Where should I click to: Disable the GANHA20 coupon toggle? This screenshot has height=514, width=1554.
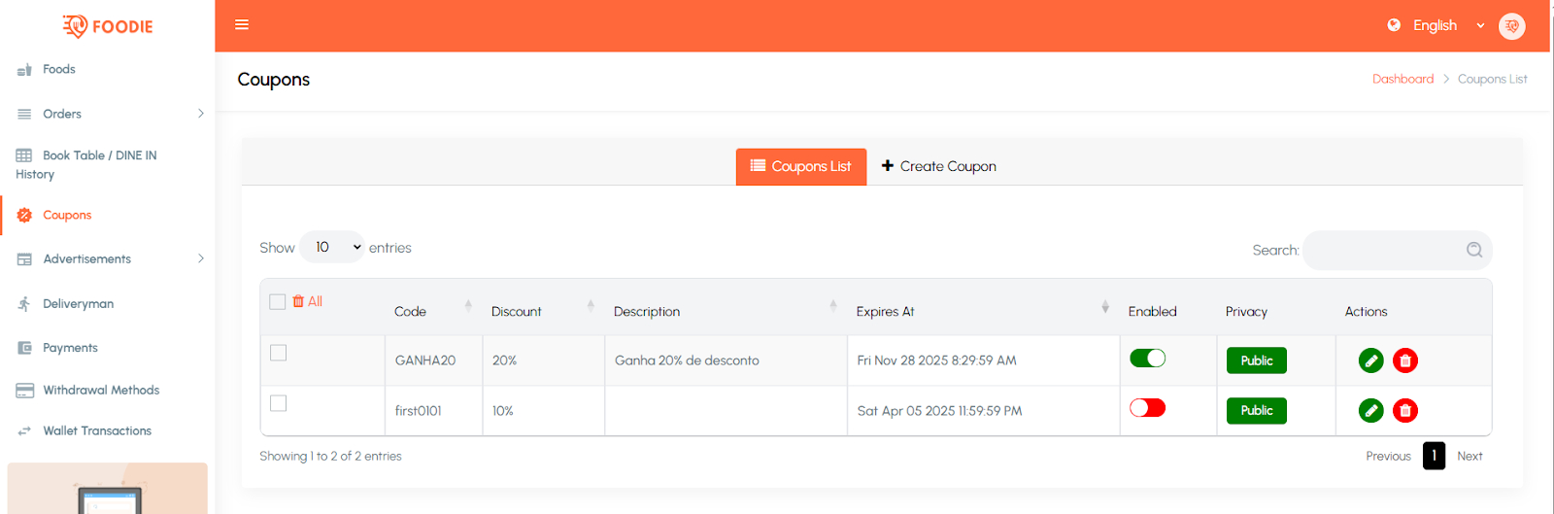[x=1147, y=359]
